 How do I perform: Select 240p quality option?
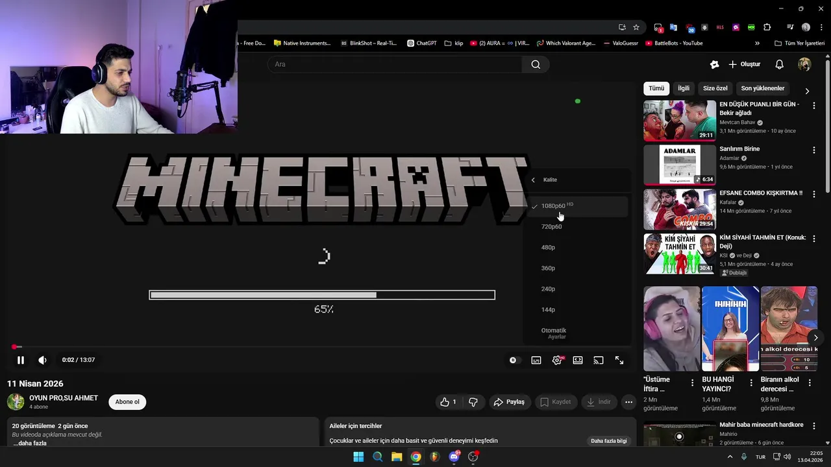point(578,289)
